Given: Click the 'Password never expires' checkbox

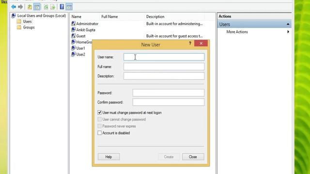Looking at the screenshot, I should (x=100, y=126).
